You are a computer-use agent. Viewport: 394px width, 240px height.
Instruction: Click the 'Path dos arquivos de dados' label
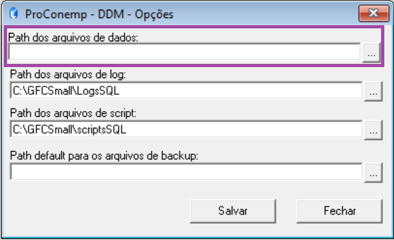[73, 37]
